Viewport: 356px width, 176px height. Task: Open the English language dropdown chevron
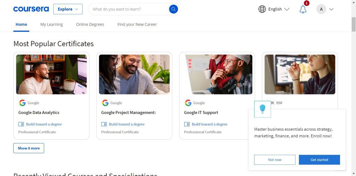tap(287, 9)
